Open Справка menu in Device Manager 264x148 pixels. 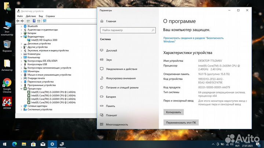[x=50, y=16]
